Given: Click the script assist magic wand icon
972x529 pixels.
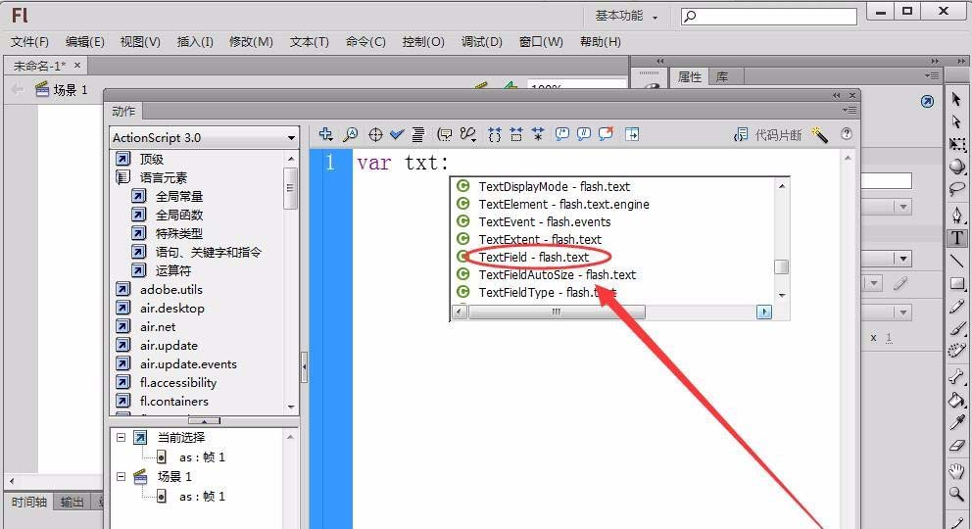Looking at the screenshot, I should 820,135.
